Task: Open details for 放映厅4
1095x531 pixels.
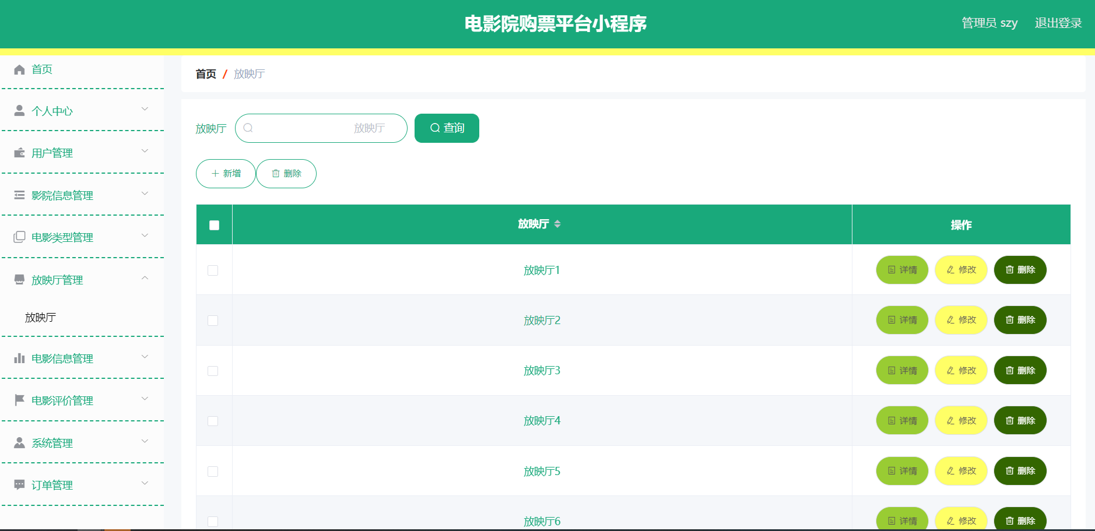Action: tap(902, 420)
